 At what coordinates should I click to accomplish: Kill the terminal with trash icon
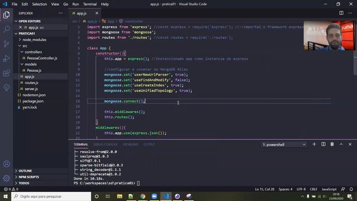click(x=332, y=144)
